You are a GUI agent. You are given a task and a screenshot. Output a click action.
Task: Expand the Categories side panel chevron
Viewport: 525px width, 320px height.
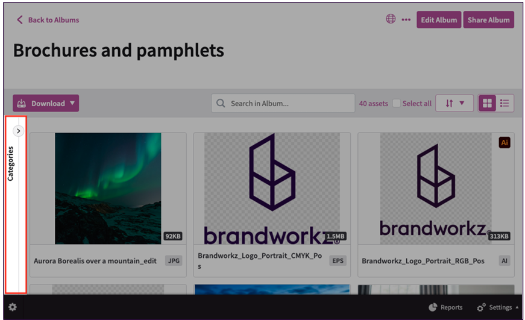[x=19, y=131]
